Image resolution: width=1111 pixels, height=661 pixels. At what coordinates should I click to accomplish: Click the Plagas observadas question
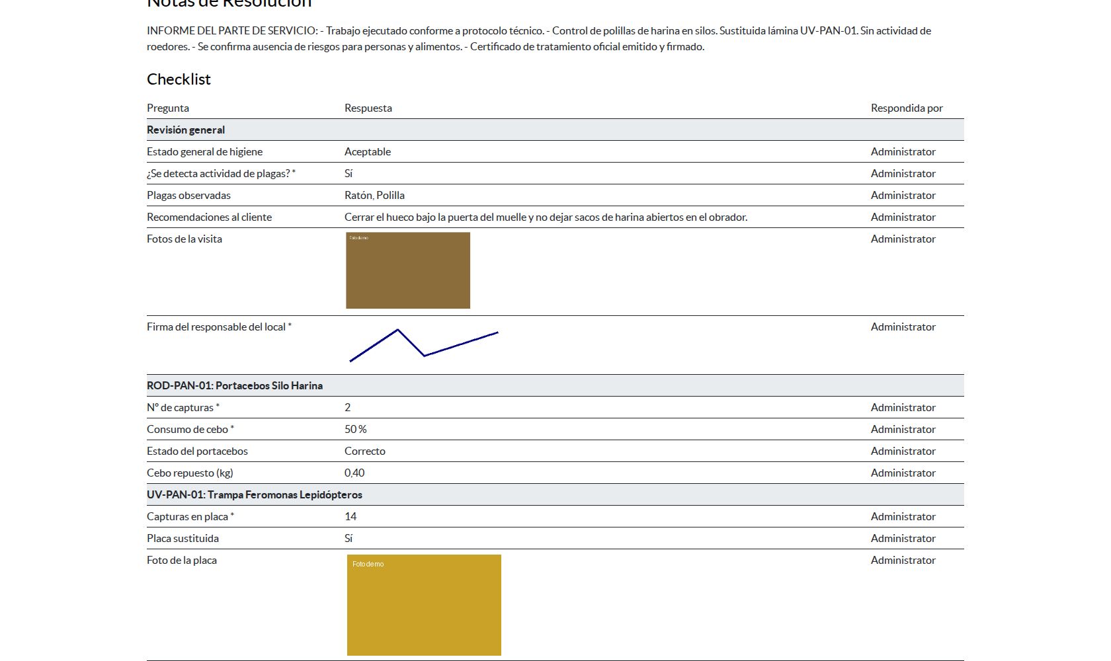point(188,195)
